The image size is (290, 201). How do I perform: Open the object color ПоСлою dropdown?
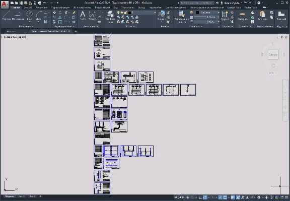pos(219,13)
